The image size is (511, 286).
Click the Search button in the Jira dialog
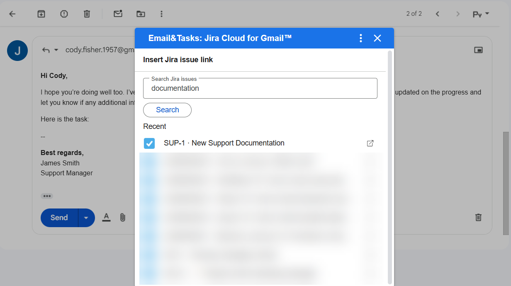167,110
